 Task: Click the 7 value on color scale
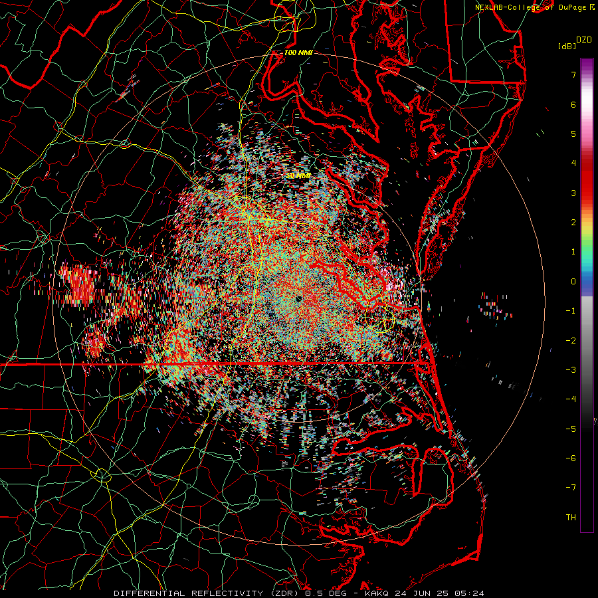(573, 74)
